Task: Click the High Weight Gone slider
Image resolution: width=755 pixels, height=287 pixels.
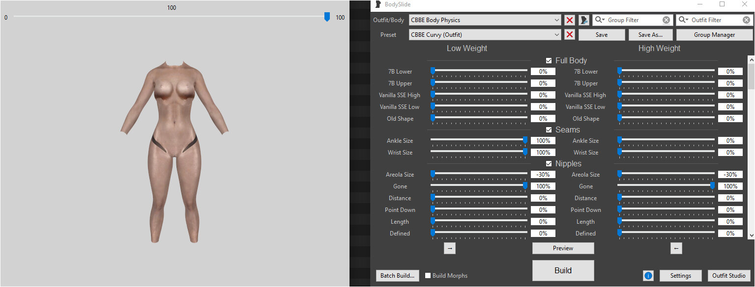Action: [x=666, y=186]
